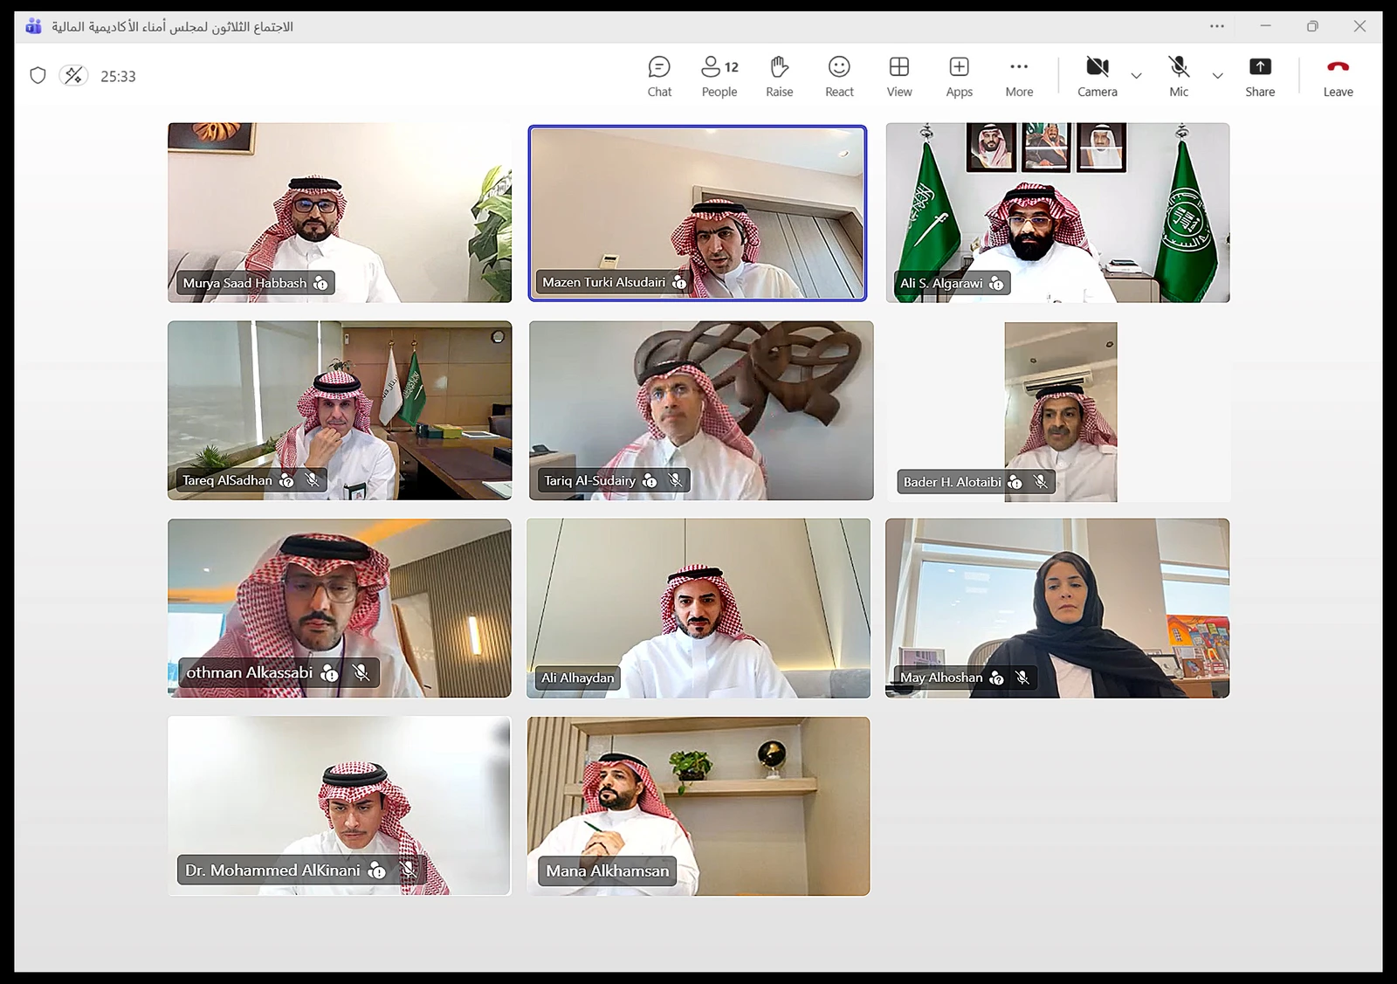Click Tareq AlSadhan contact card icon

tap(286, 480)
